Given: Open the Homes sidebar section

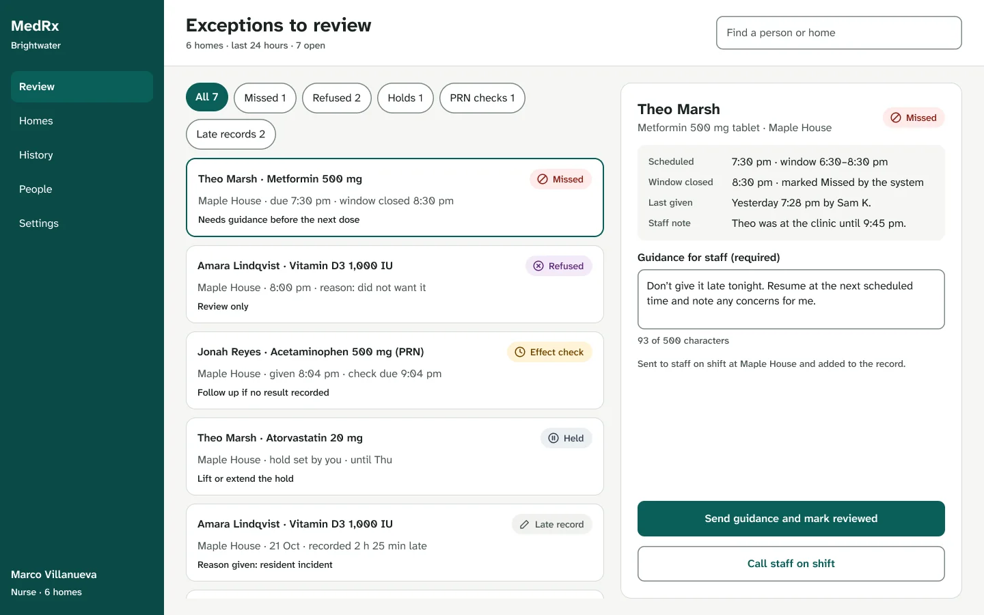Looking at the screenshot, I should tap(82, 121).
